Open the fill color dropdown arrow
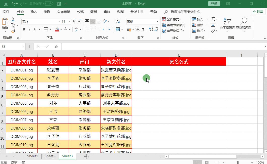Screen dimensions: 267x164 click(x=61, y=29)
